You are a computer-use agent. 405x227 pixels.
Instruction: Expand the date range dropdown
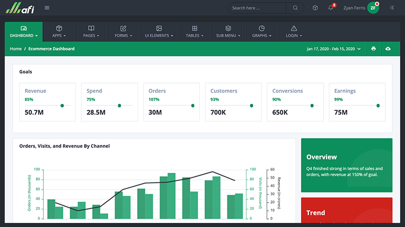[x=334, y=49]
